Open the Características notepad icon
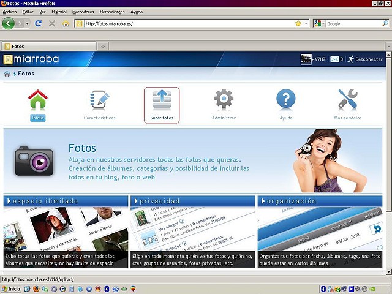This screenshot has height=294, width=392. point(99,99)
